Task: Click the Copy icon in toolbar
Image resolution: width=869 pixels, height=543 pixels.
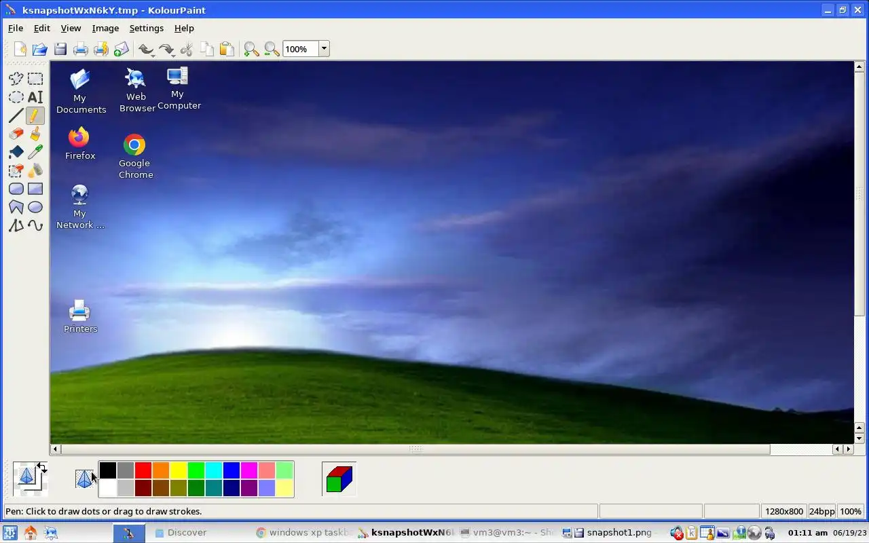Action: pos(207,49)
